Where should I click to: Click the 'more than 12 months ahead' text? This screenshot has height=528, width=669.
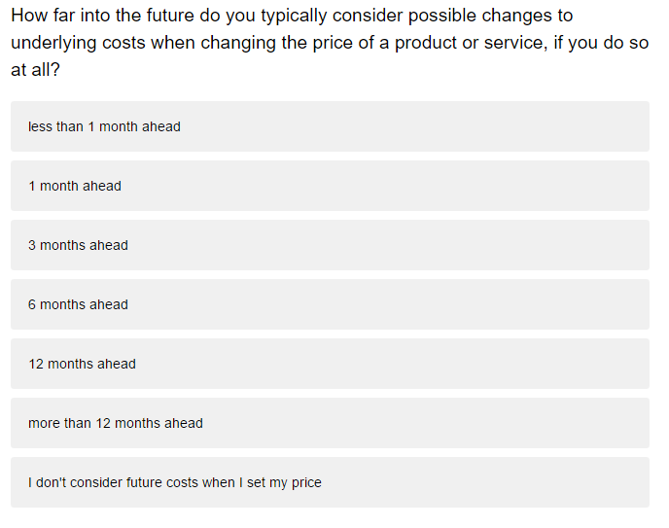click(x=115, y=423)
